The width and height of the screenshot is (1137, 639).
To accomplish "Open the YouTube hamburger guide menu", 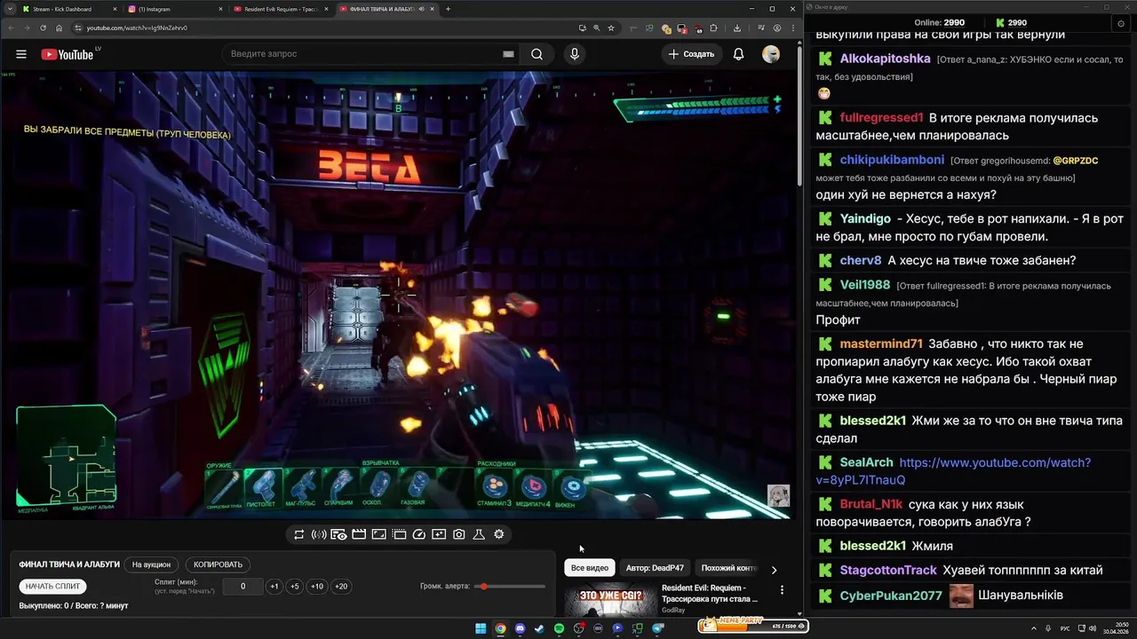I will [21, 54].
